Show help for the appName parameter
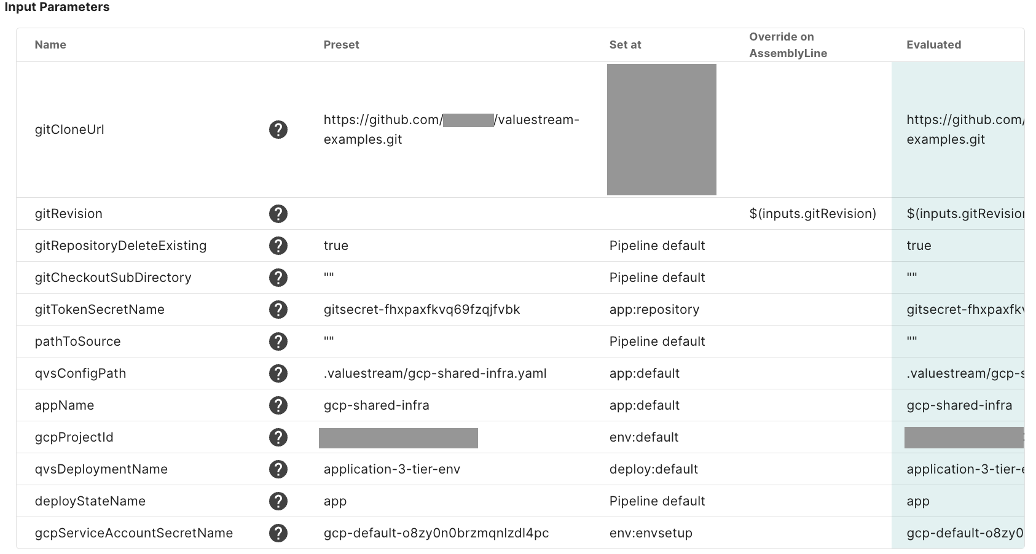 click(x=278, y=405)
